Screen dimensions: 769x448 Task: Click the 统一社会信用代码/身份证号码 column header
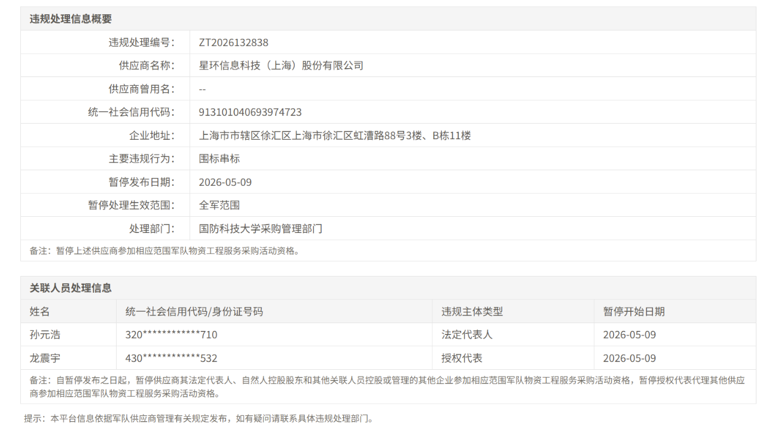point(194,311)
